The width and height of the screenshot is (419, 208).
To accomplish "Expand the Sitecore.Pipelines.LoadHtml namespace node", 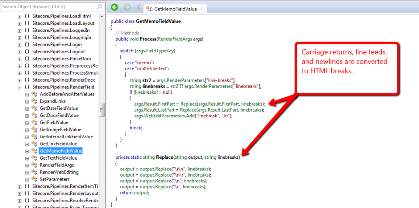I will click(x=19, y=17).
